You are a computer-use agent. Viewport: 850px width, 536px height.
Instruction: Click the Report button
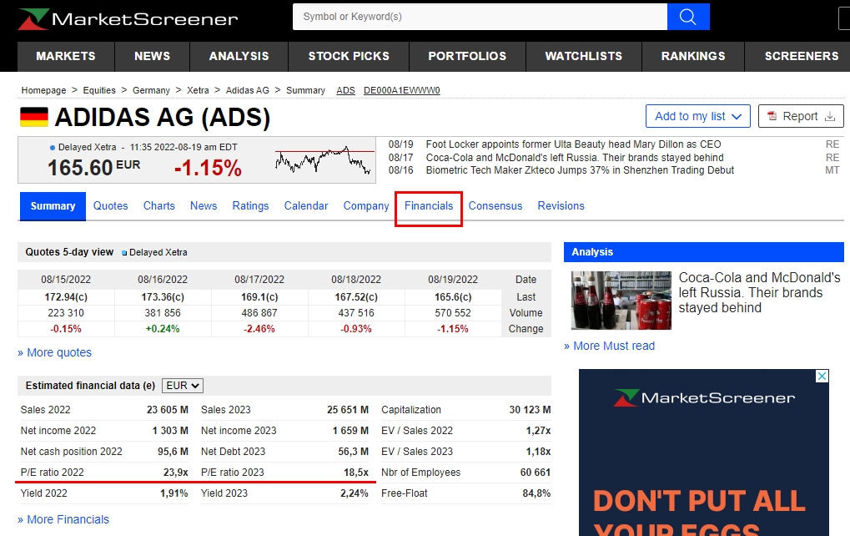pyautogui.click(x=801, y=116)
